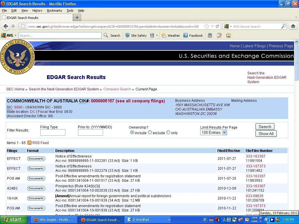The image size is (299, 224).
Task: Open the Help menu
Action: coord(81,10)
